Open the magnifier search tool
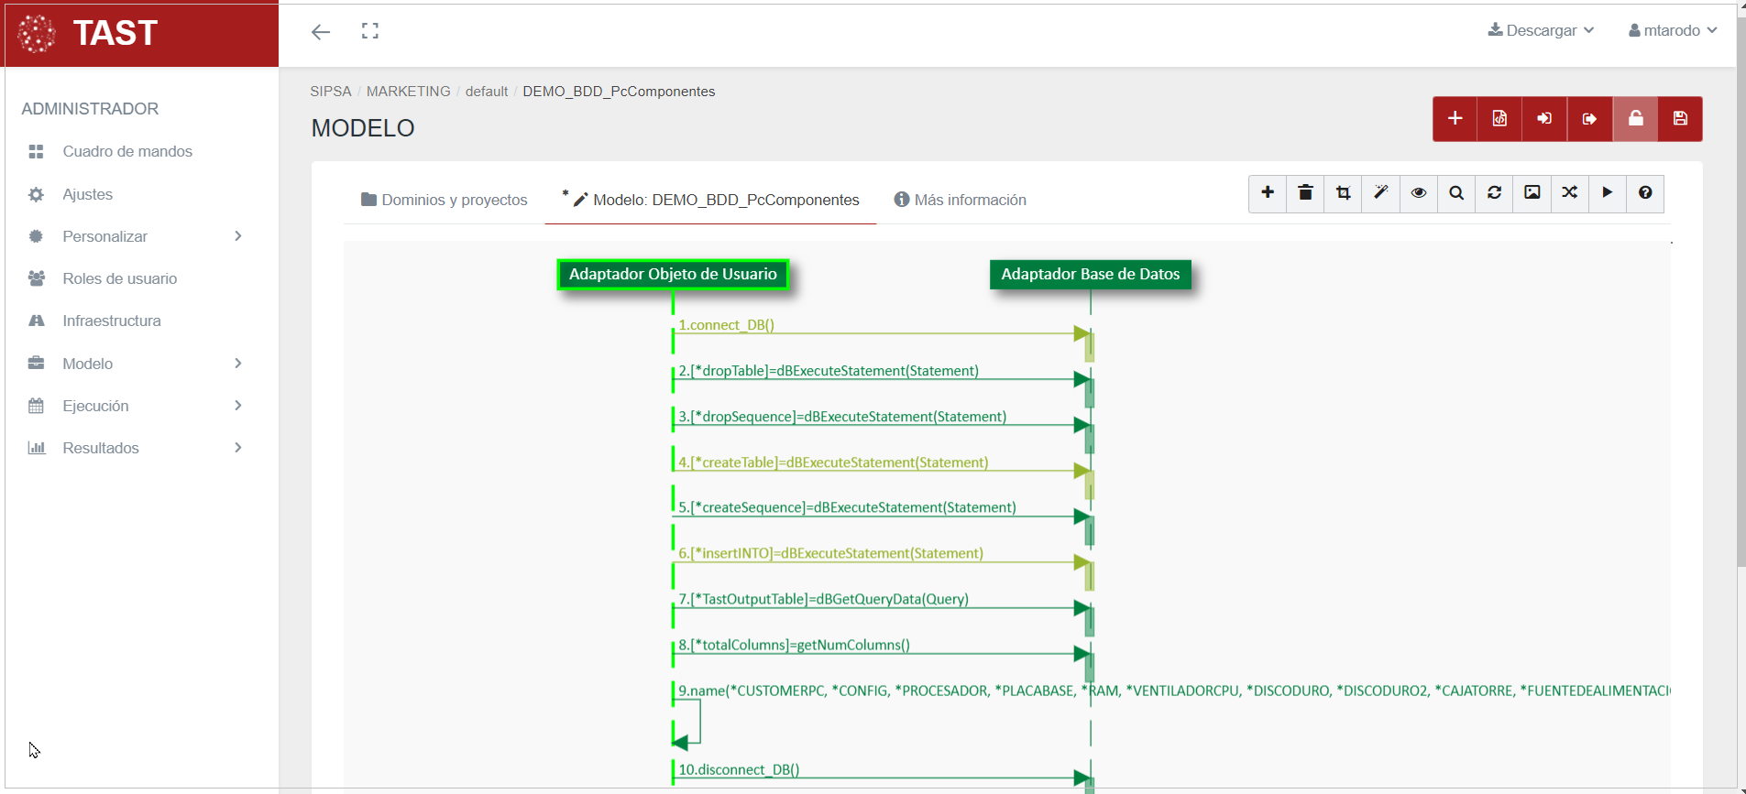1746x794 pixels. click(1455, 193)
